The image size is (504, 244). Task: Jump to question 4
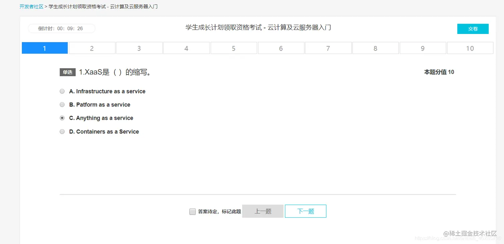point(186,48)
